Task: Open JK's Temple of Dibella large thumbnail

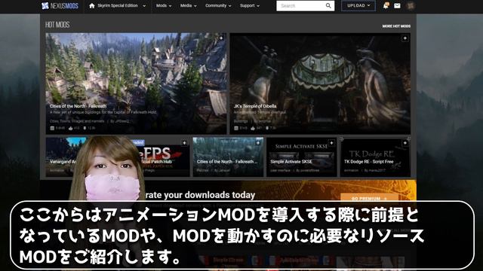Action: tap(320, 84)
